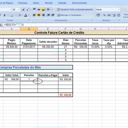128x128 pixels.
Task: Select the 15,00% Taxa Juros cell
Action: tap(95, 47)
